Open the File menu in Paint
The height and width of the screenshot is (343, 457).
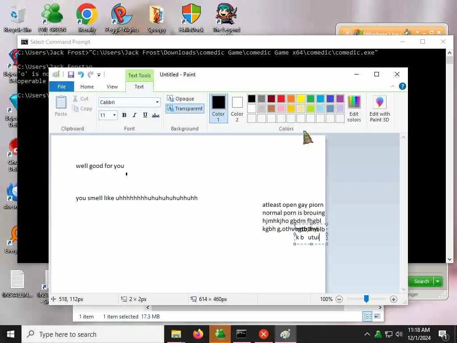[x=62, y=87]
